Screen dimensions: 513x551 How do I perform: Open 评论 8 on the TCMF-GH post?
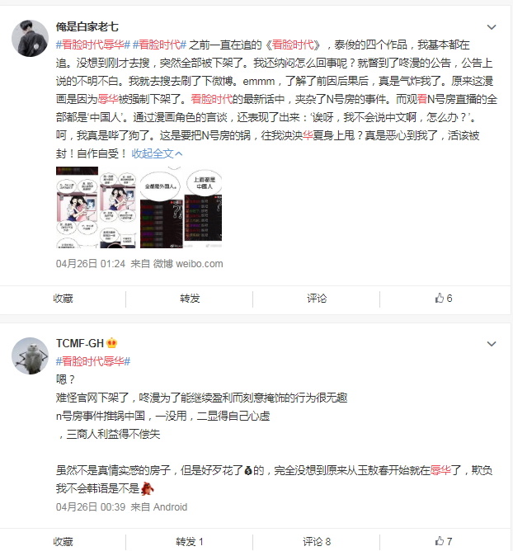(317, 541)
